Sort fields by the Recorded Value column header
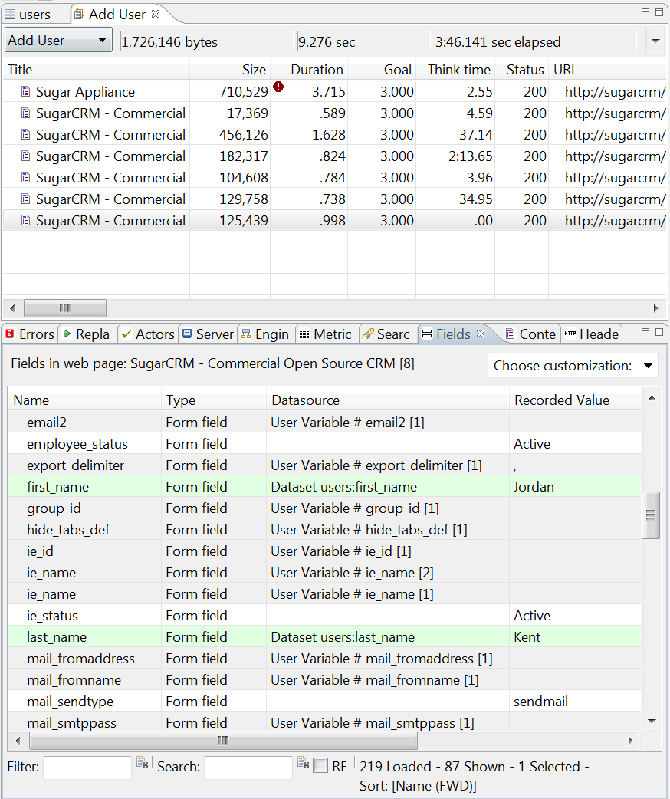The width and height of the screenshot is (670, 799). coord(575,400)
